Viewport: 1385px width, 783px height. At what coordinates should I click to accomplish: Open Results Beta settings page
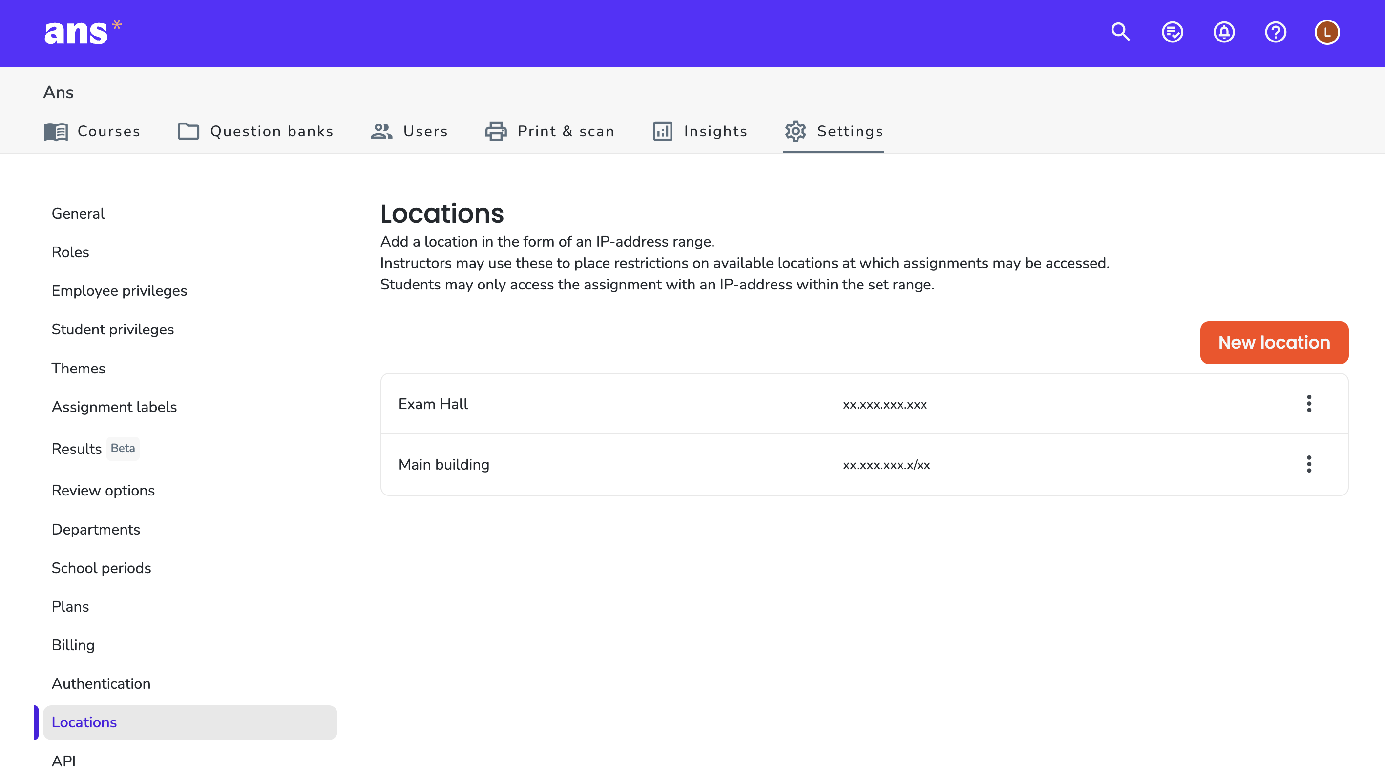coord(95,449)
